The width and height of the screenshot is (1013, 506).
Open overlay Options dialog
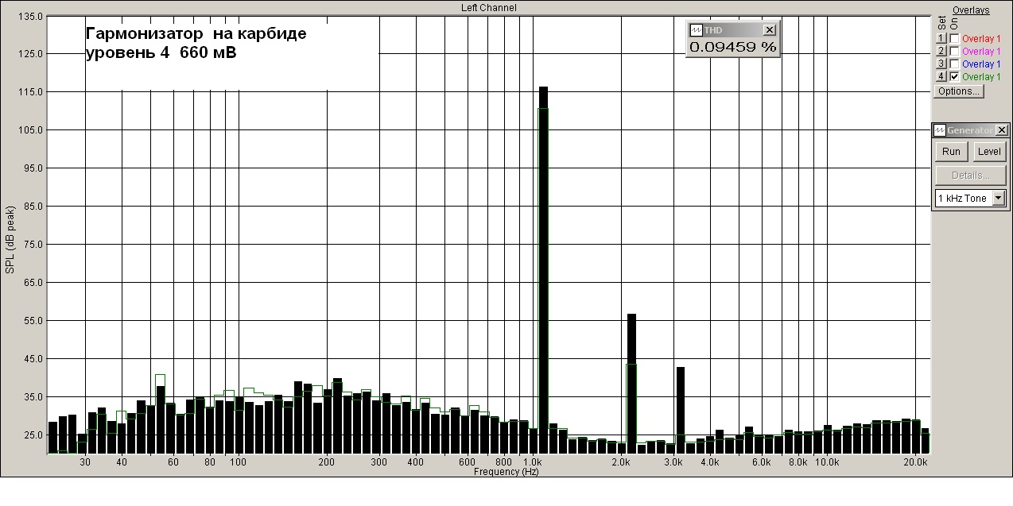coord(958,91)
